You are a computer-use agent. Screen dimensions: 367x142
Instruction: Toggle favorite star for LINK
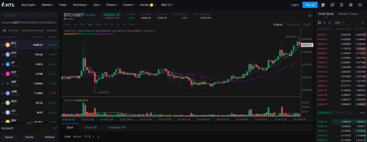(x=3, y=93)
